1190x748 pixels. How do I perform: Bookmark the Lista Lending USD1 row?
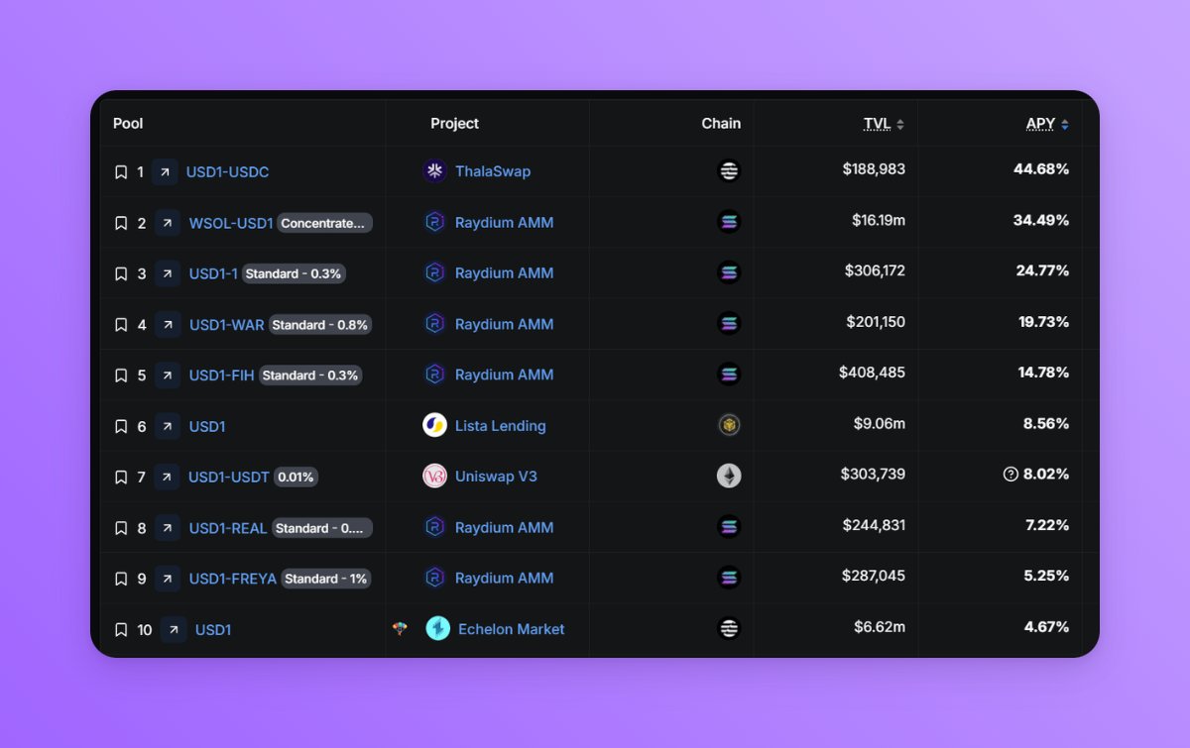tap(121, 426)
